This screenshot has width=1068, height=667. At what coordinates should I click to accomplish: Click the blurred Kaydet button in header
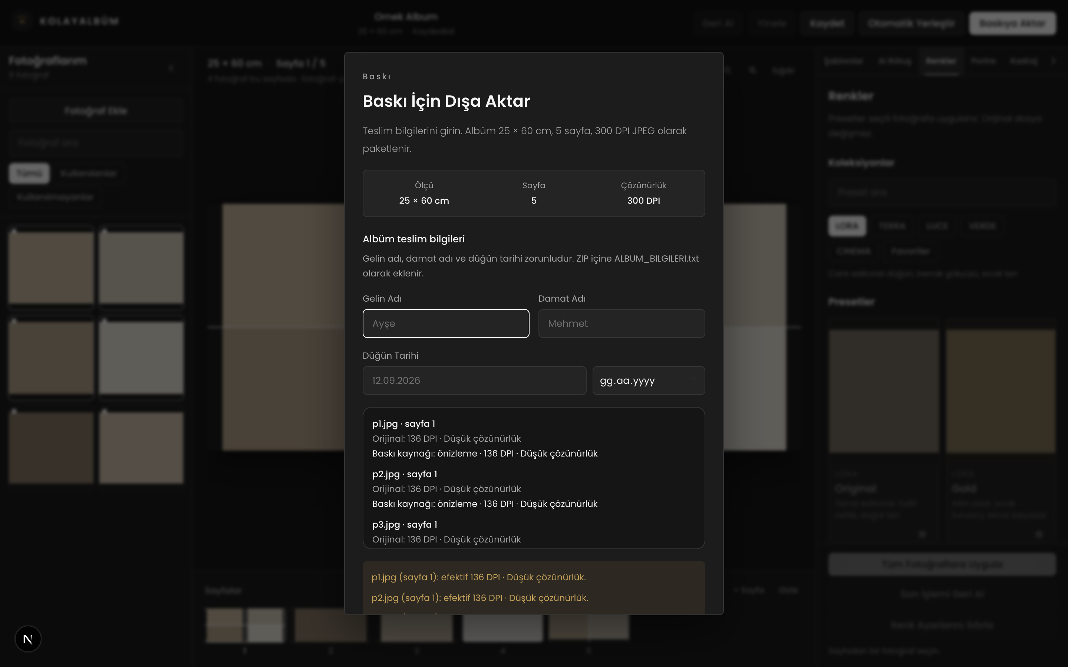(827, 23)
